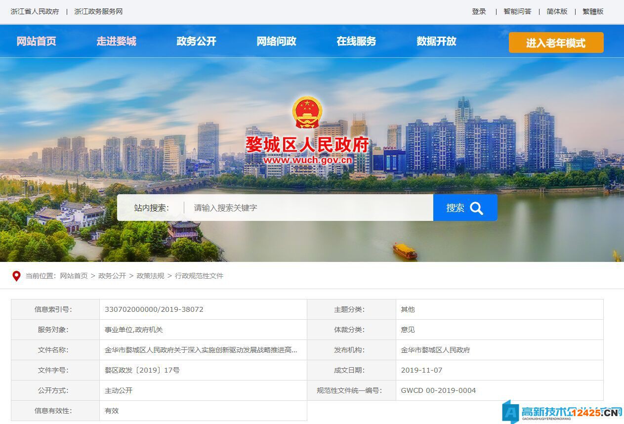
Task: Open the 政务公开 navigation menu
Action: click(x=196, y=42)
